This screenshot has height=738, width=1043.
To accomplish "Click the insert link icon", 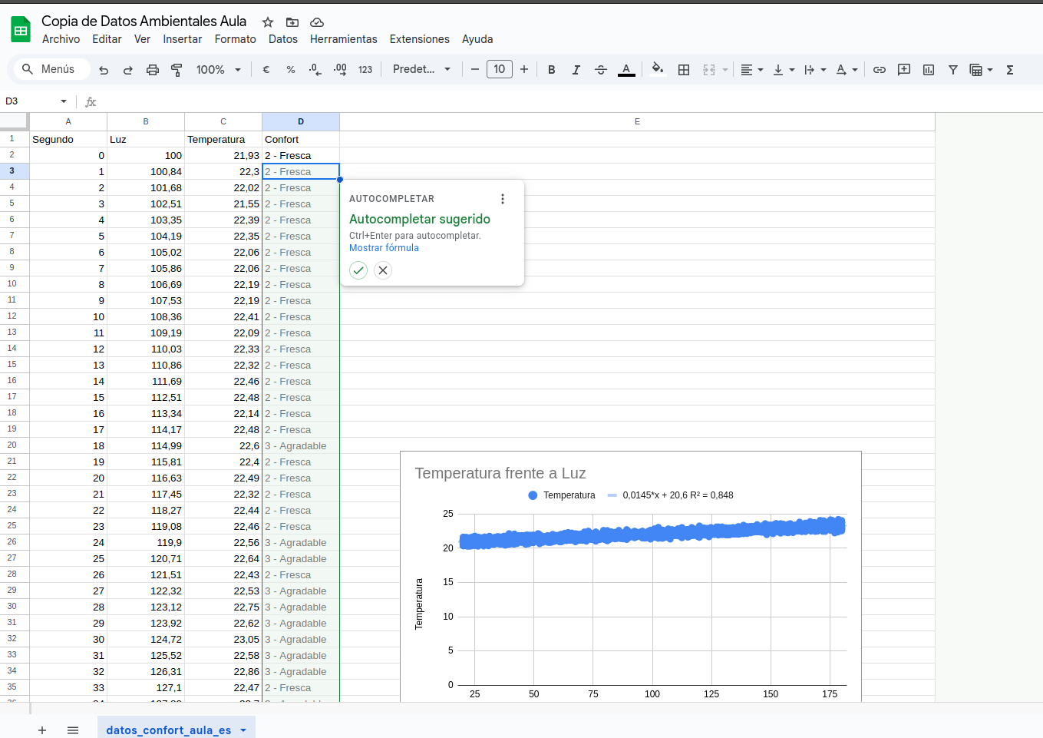I will click(x=880, y=70).
